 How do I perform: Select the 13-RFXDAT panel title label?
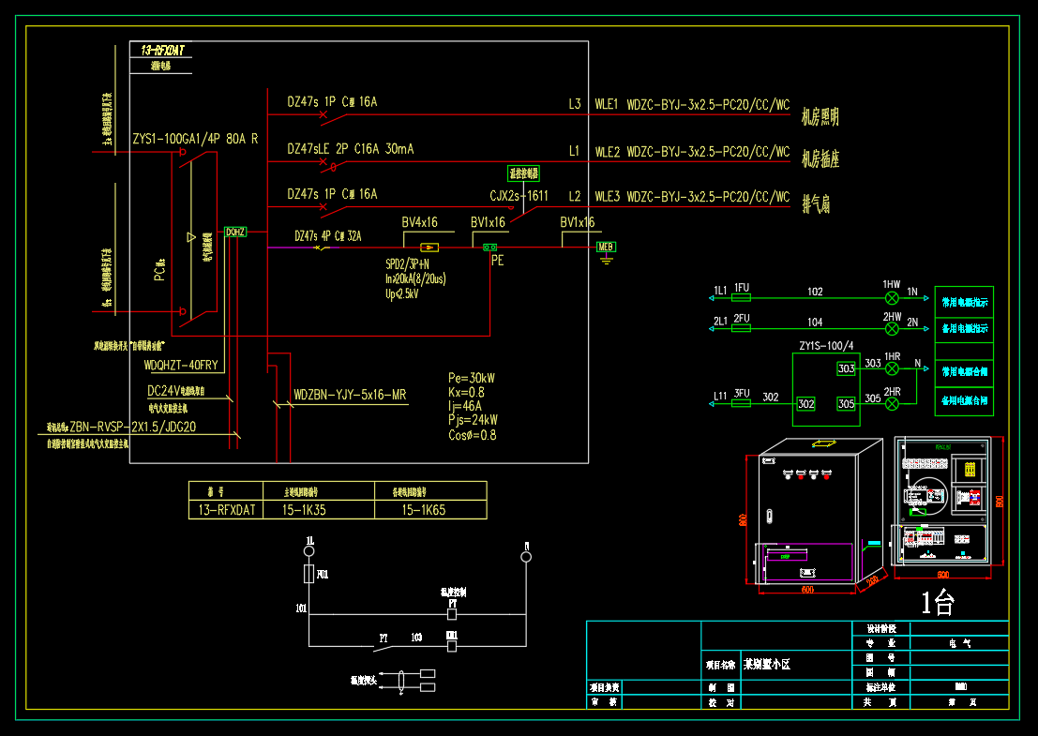[162, 51]
